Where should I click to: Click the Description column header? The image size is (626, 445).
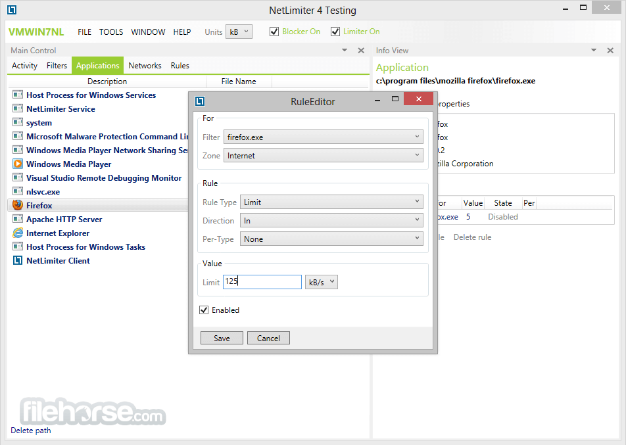coord(107,82)
